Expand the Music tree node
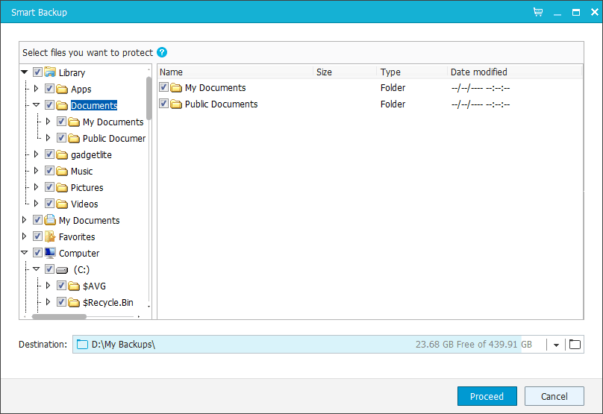603x414 pixels. click(x=36, y=171)
